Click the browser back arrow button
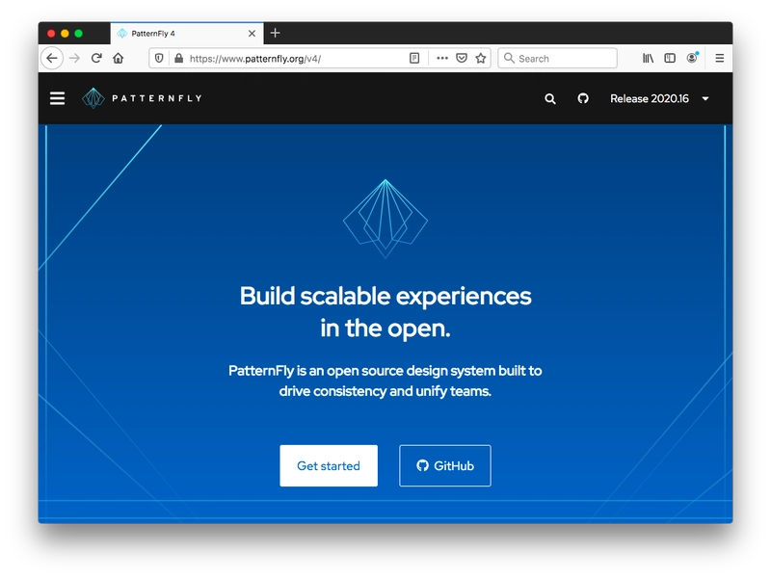The image size is (771, 578). click(x=52, y=59)
